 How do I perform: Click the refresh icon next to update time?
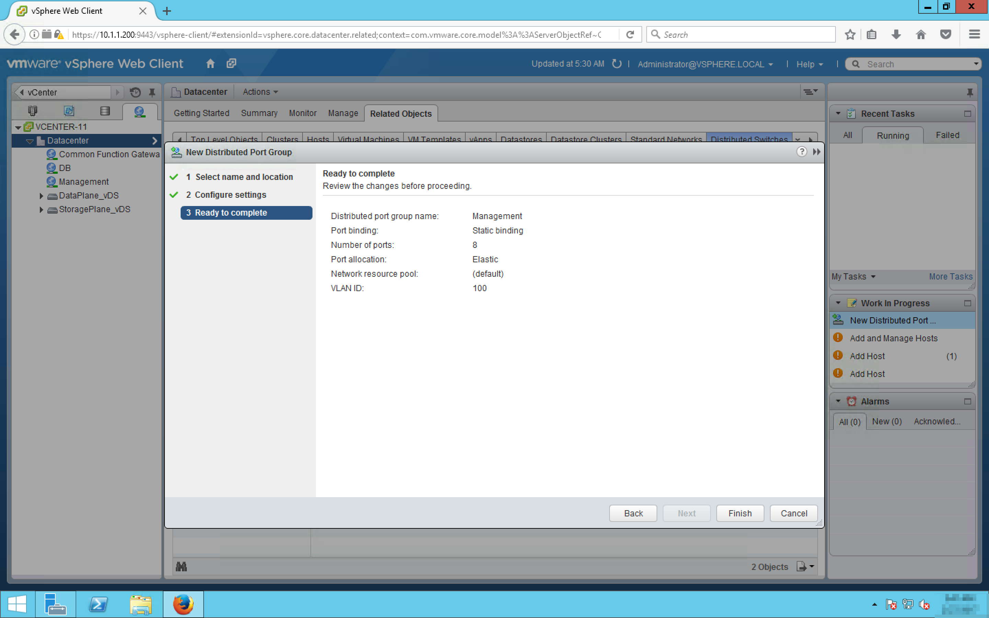[617, 64]
